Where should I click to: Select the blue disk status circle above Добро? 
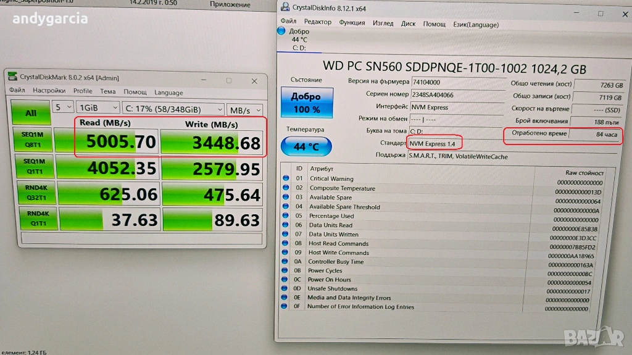point(281,31)
